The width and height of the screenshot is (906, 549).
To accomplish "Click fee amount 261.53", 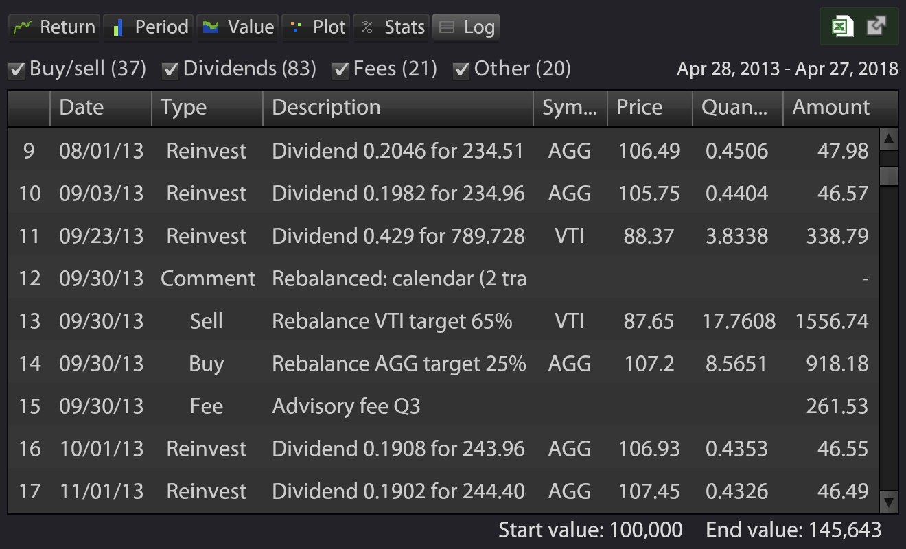I will click(x=837, y=406).
